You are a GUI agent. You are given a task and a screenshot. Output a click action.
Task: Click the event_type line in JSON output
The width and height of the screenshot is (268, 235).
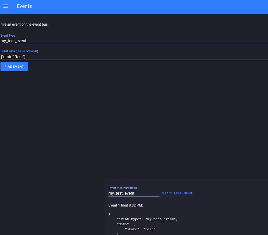pos(146,219)
